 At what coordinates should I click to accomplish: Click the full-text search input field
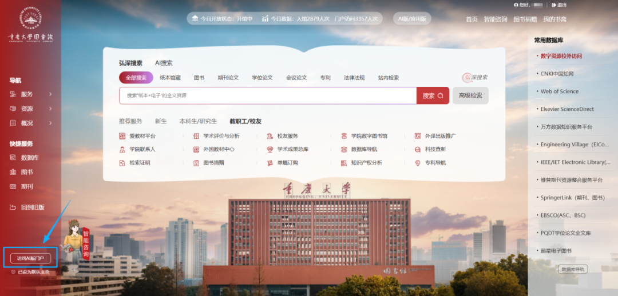pos(268,95)
